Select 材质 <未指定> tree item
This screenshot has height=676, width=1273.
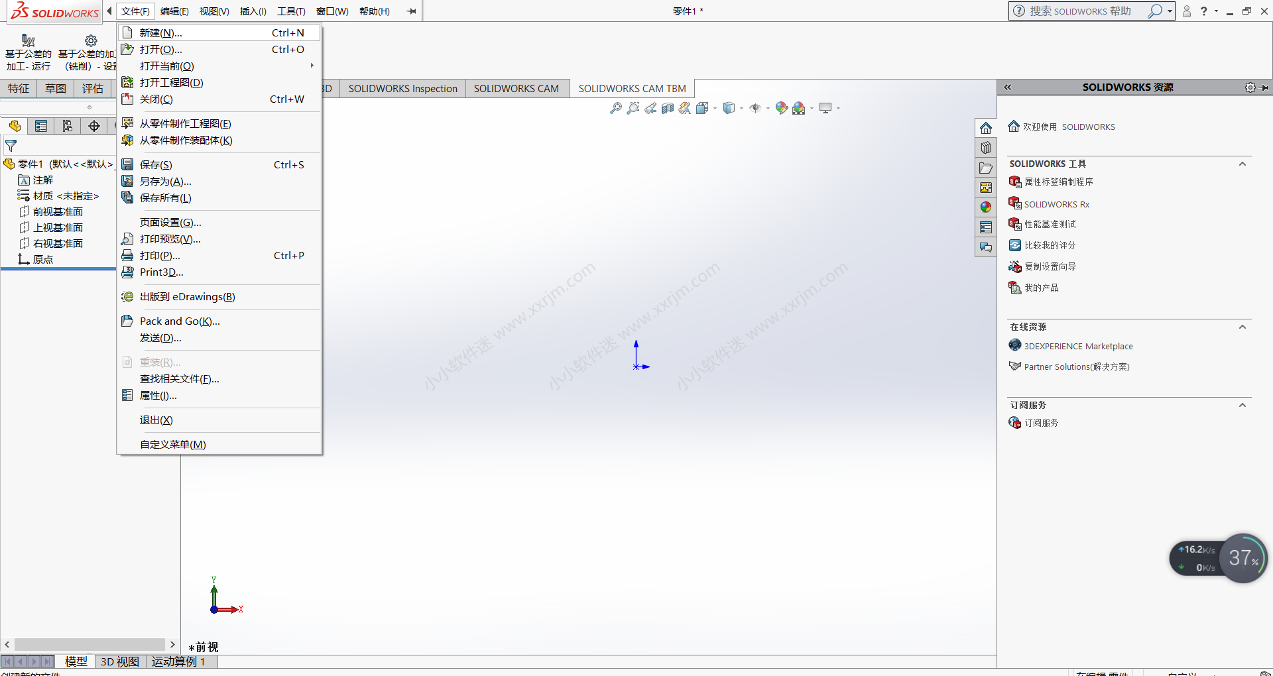66,196
